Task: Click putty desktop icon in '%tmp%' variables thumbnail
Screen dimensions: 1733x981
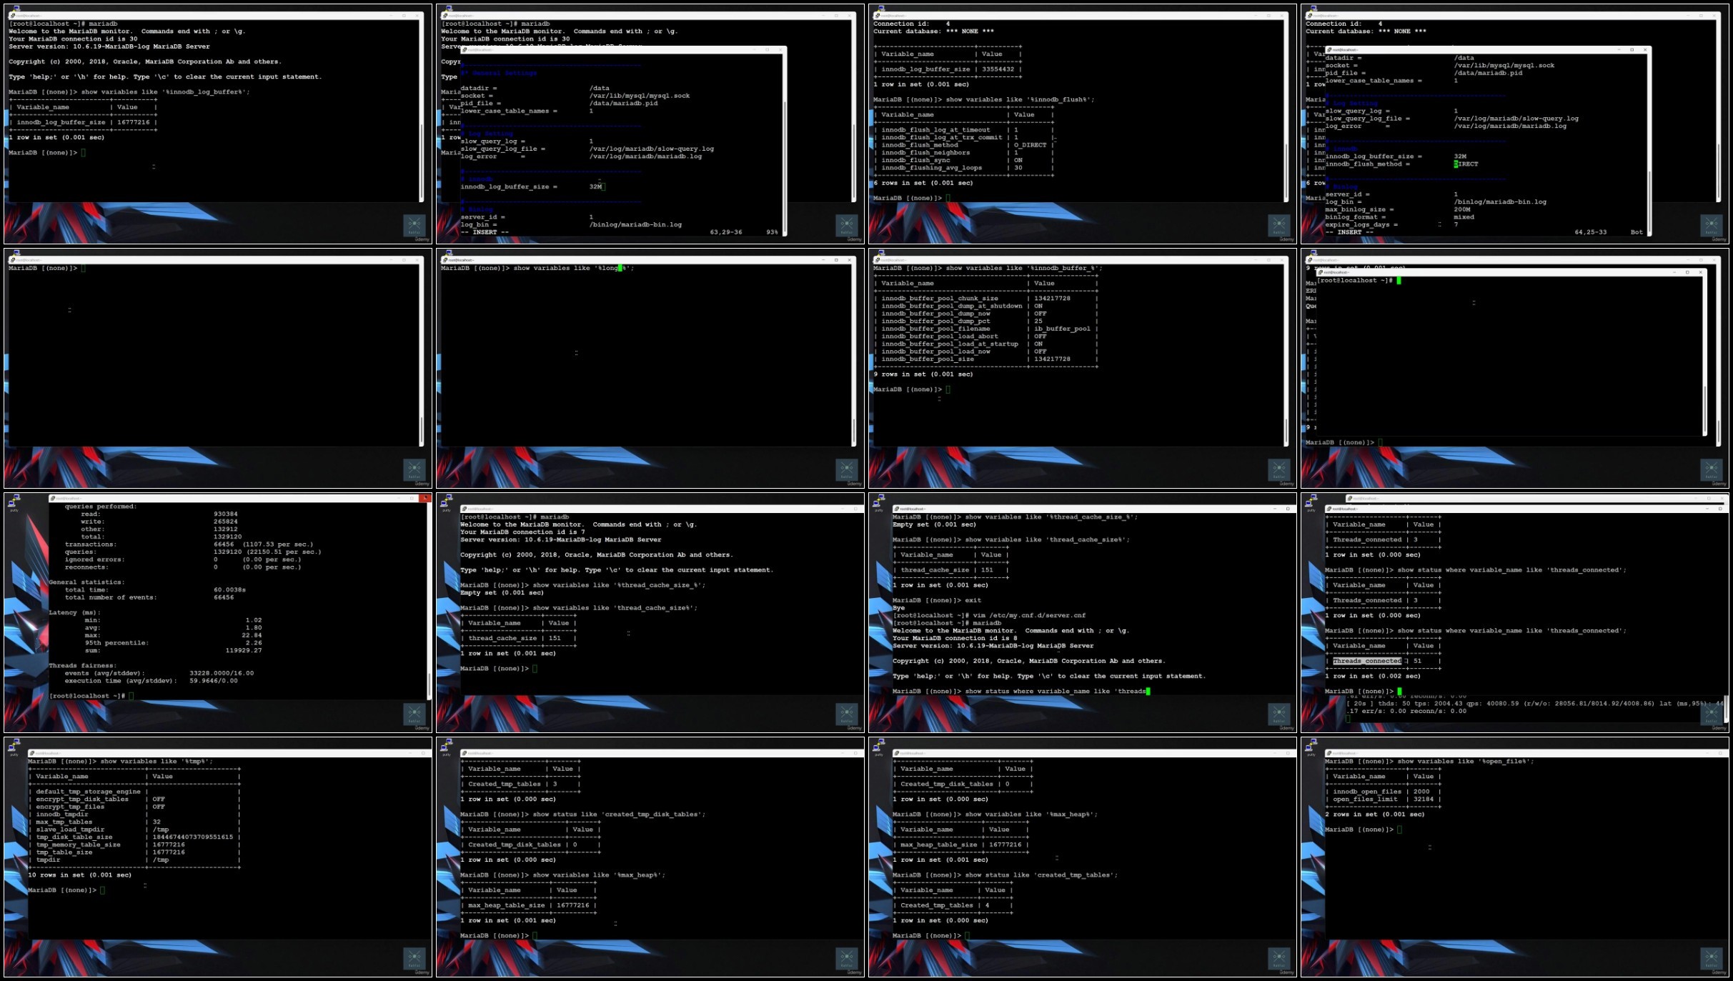Action: click(x=14, y=747)
